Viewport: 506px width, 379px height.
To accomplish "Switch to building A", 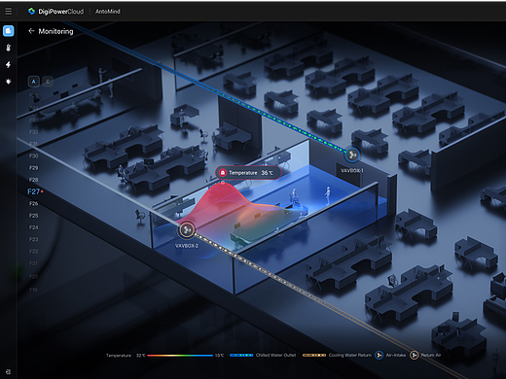I will (x=34, y=82).
